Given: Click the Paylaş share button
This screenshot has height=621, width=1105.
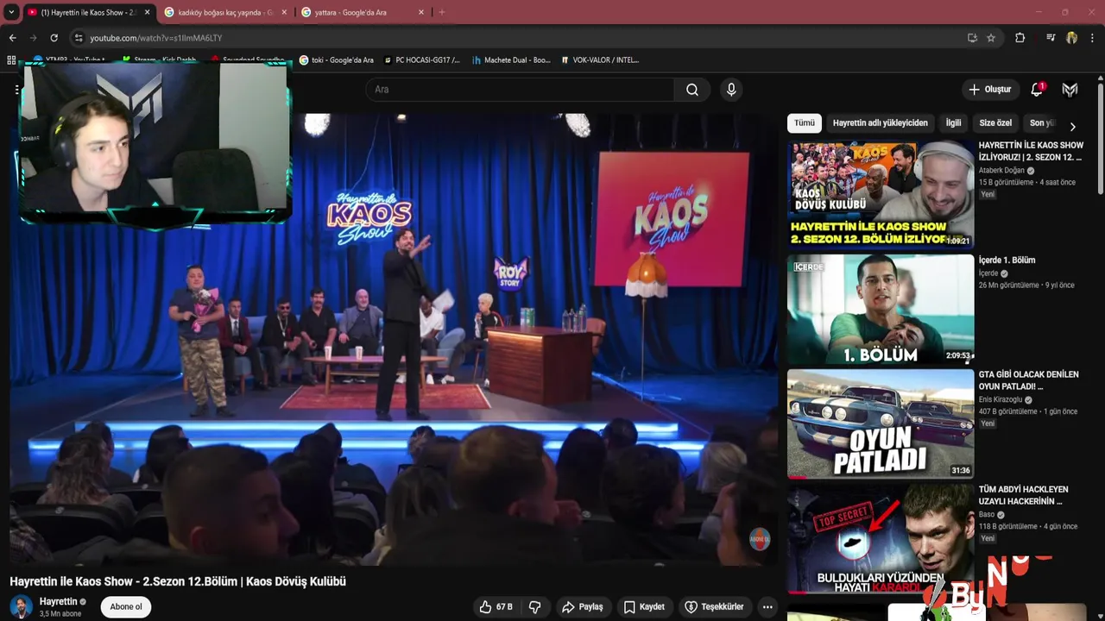Looking at the screenshot, I should 582,607.
